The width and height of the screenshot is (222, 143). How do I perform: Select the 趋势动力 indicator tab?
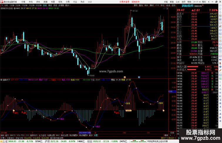[x=34, y=135]
